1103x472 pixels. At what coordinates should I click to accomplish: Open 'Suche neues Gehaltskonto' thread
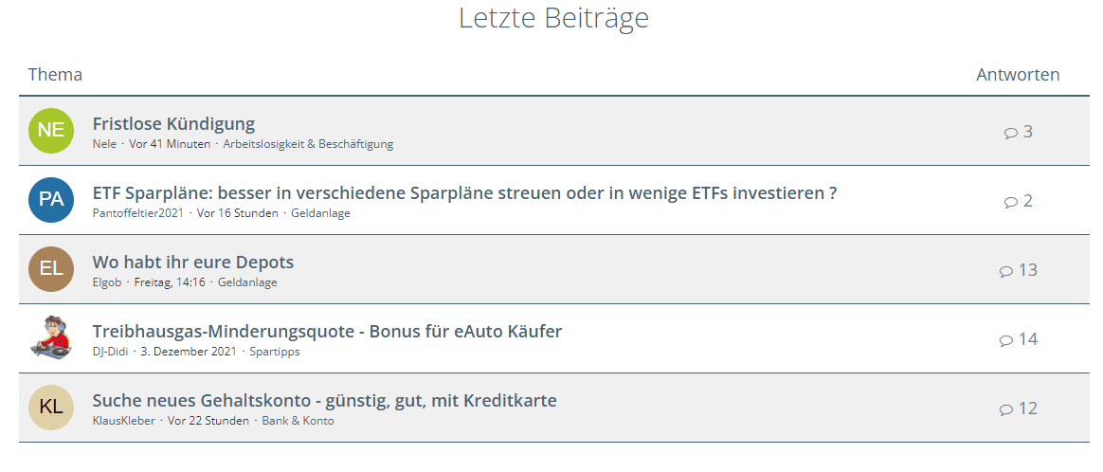[324, 401]
